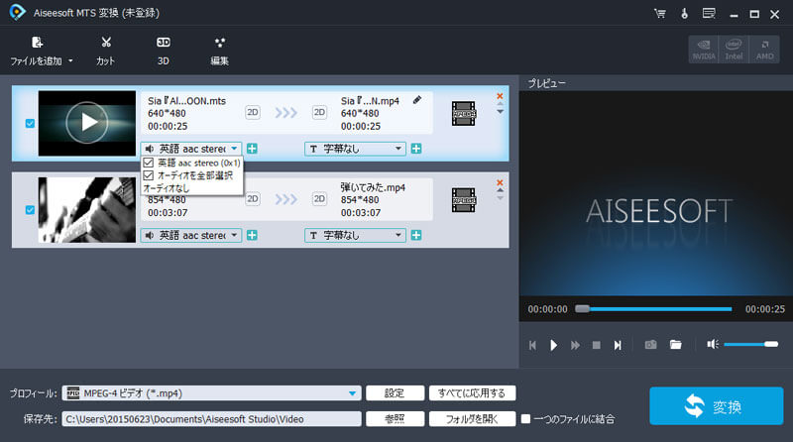
Task: Click the pencil rename icon on first file
Action: 418,100
